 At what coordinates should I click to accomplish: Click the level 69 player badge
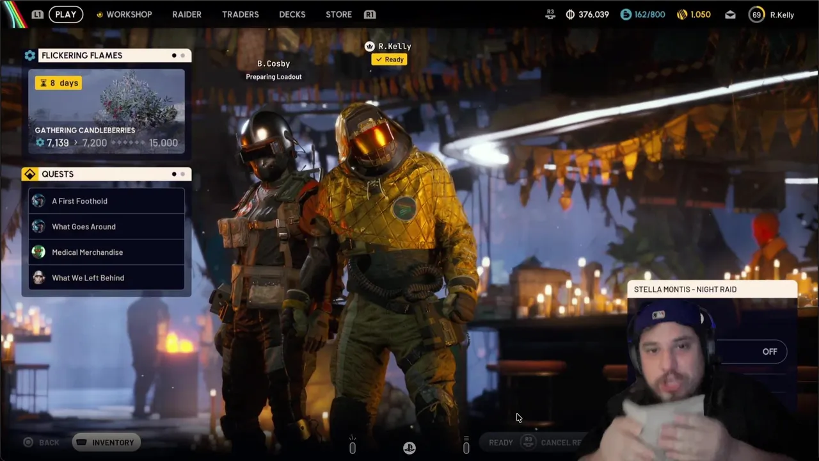[757, 14]
